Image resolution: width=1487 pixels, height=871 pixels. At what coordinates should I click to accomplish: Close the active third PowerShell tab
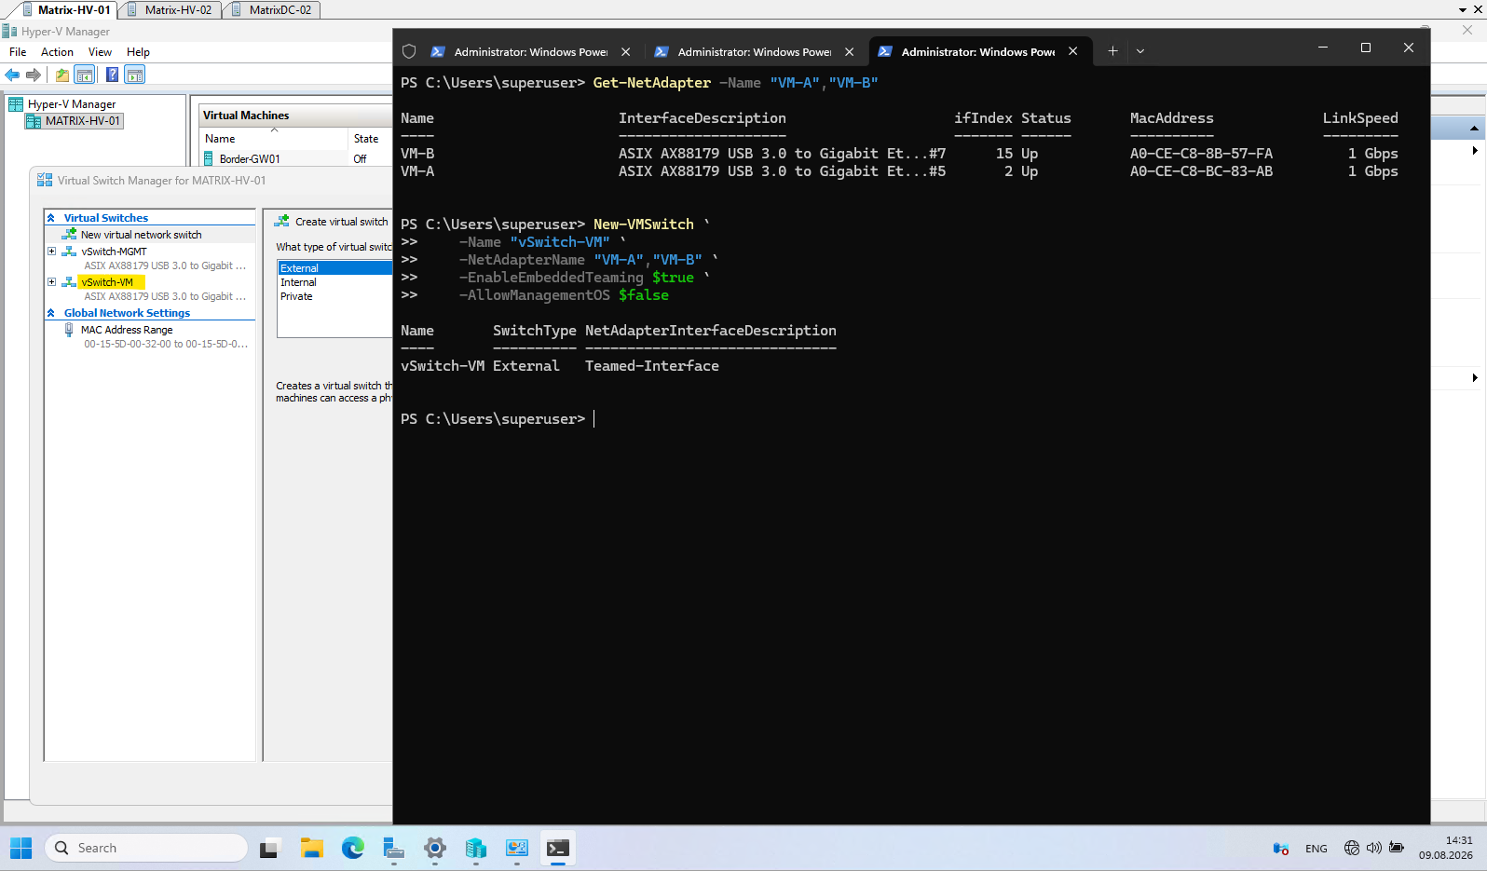(1073, 51)
